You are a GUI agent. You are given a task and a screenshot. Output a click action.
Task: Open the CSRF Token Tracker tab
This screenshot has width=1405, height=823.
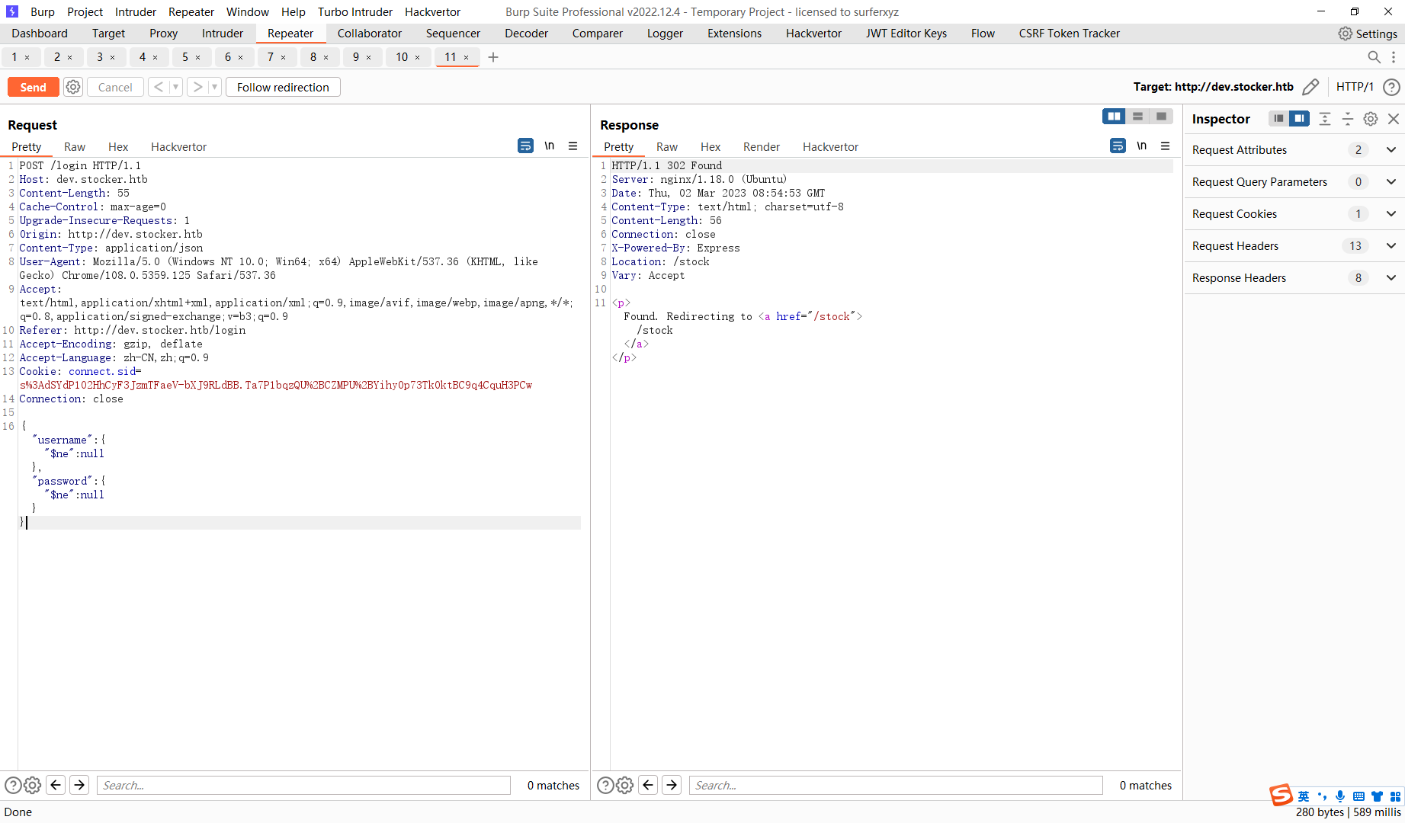[x=1069, y=34]
